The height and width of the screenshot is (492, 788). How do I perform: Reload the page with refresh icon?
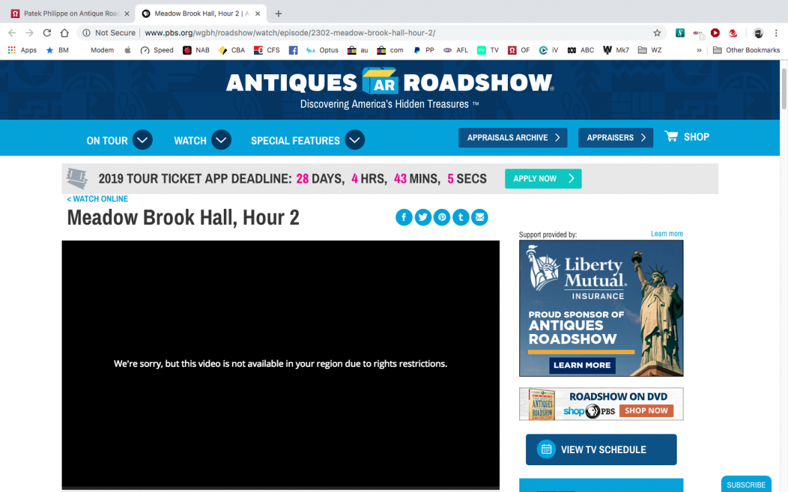[47, 33]
